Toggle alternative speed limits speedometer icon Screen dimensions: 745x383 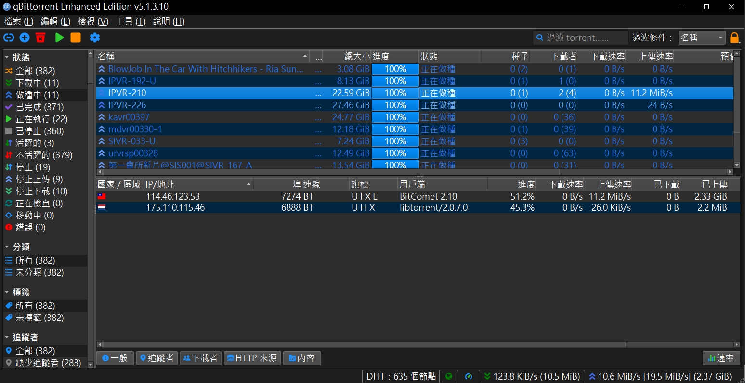coord(469,376)
